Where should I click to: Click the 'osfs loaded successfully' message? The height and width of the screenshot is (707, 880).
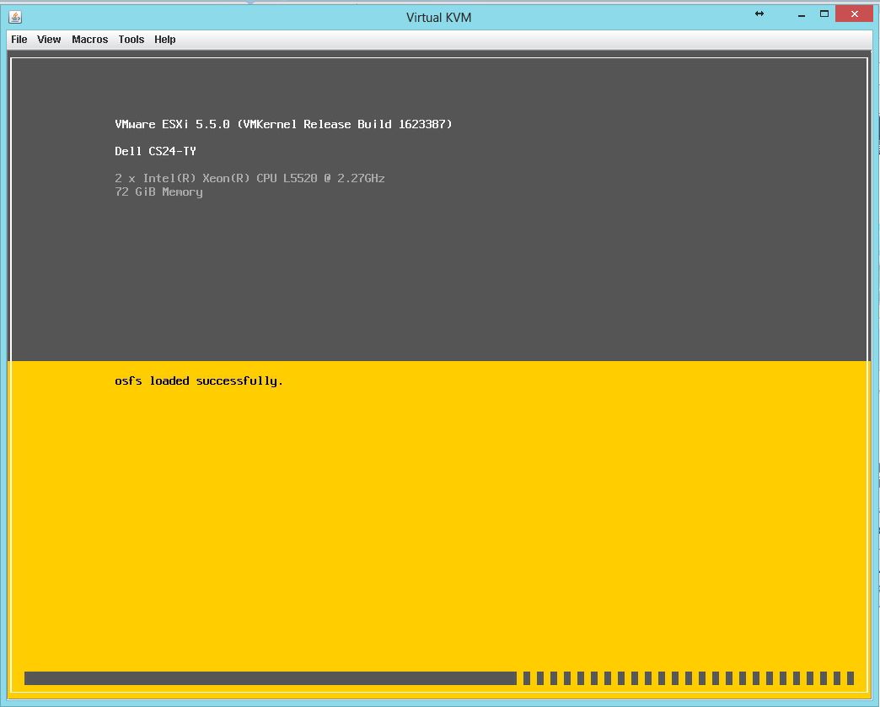coord(199,380)
